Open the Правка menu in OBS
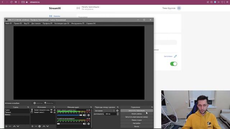 18,23
